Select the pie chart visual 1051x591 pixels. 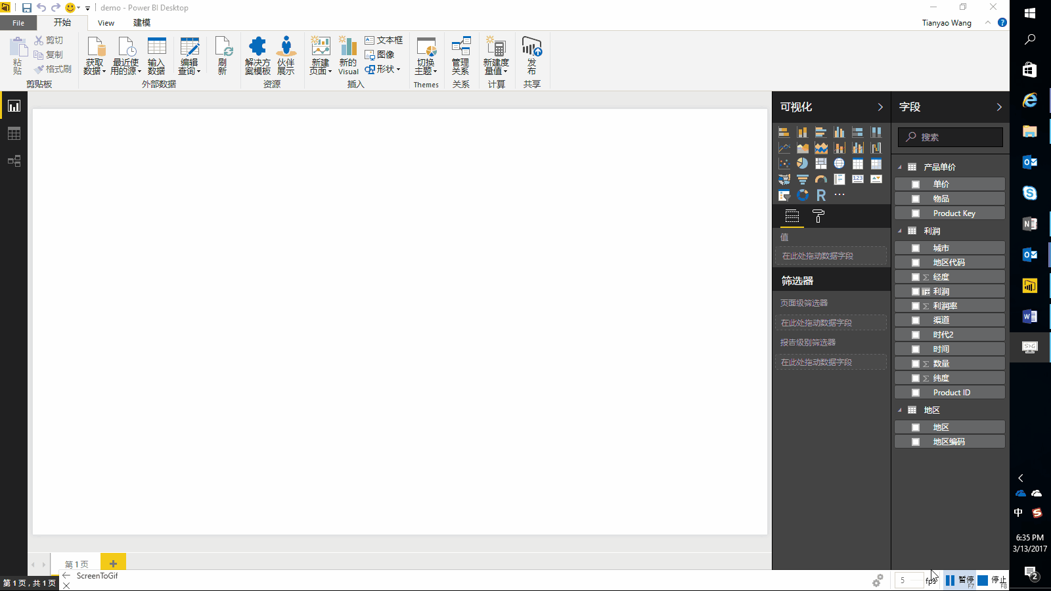tap(802, 164)
